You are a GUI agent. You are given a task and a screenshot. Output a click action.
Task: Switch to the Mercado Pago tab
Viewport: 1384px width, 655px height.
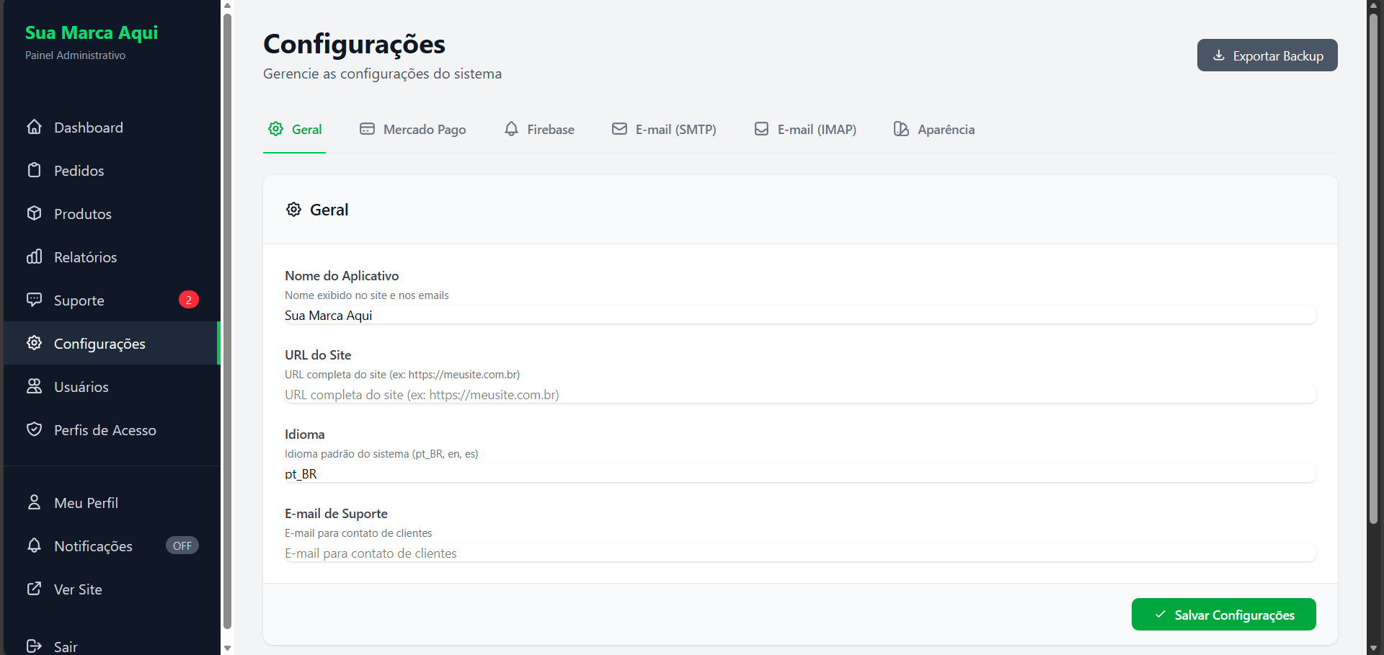(413, 130)
